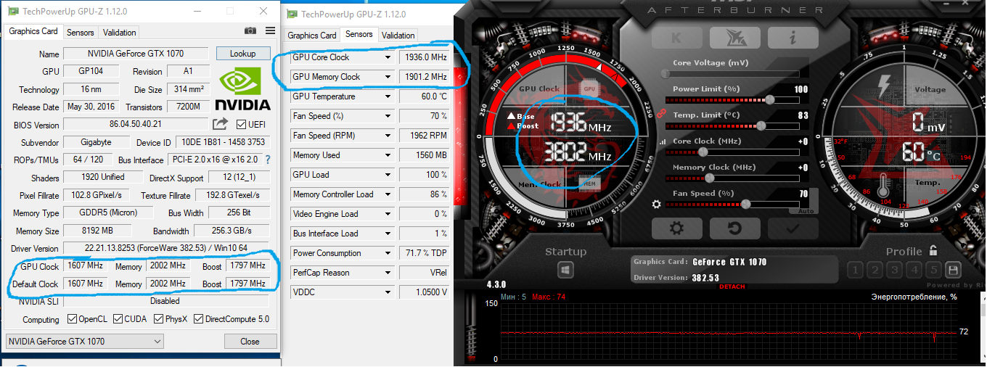
Task: Select profile slot 1
Action: point(856,271)
